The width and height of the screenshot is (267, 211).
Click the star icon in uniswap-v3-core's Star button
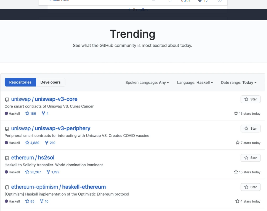click(246, 99)
